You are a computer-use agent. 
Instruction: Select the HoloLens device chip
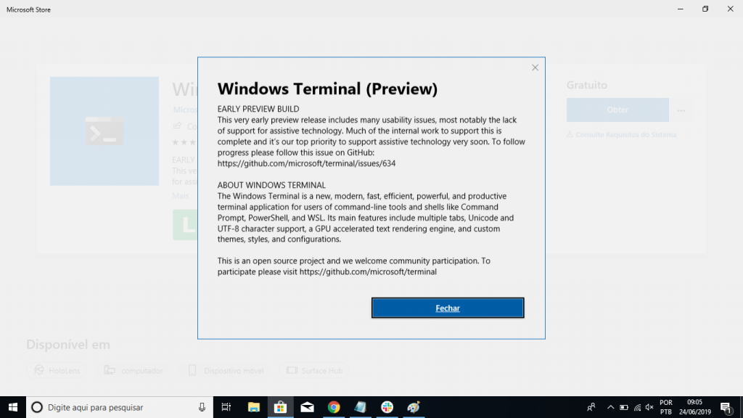click(57, 371)
